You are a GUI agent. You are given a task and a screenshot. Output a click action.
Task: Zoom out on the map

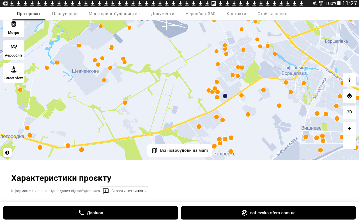coord(349,142)
